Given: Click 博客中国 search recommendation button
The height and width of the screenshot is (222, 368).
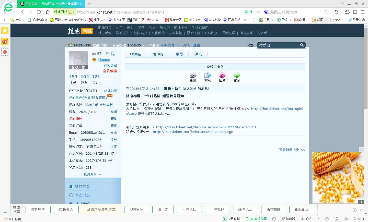Looking at the screenshot, I should [x=38, y=209].
